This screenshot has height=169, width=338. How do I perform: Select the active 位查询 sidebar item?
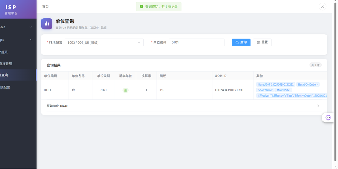coord(18,75)
